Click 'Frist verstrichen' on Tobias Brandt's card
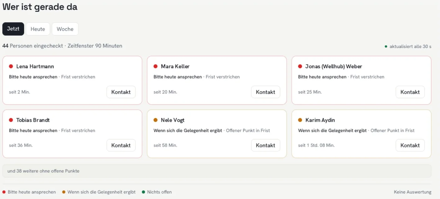 [x=78, y=130]
